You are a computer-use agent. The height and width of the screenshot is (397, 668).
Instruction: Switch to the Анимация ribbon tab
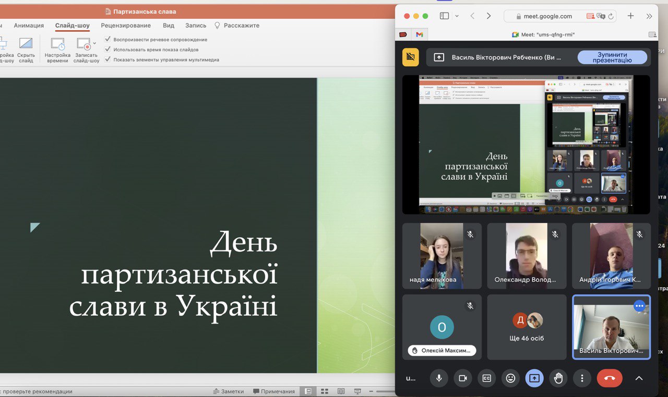[29, 26]
